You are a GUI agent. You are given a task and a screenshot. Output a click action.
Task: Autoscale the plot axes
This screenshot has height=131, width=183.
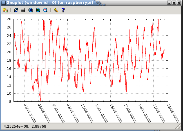pyautogui.click(x=45, y=10)
